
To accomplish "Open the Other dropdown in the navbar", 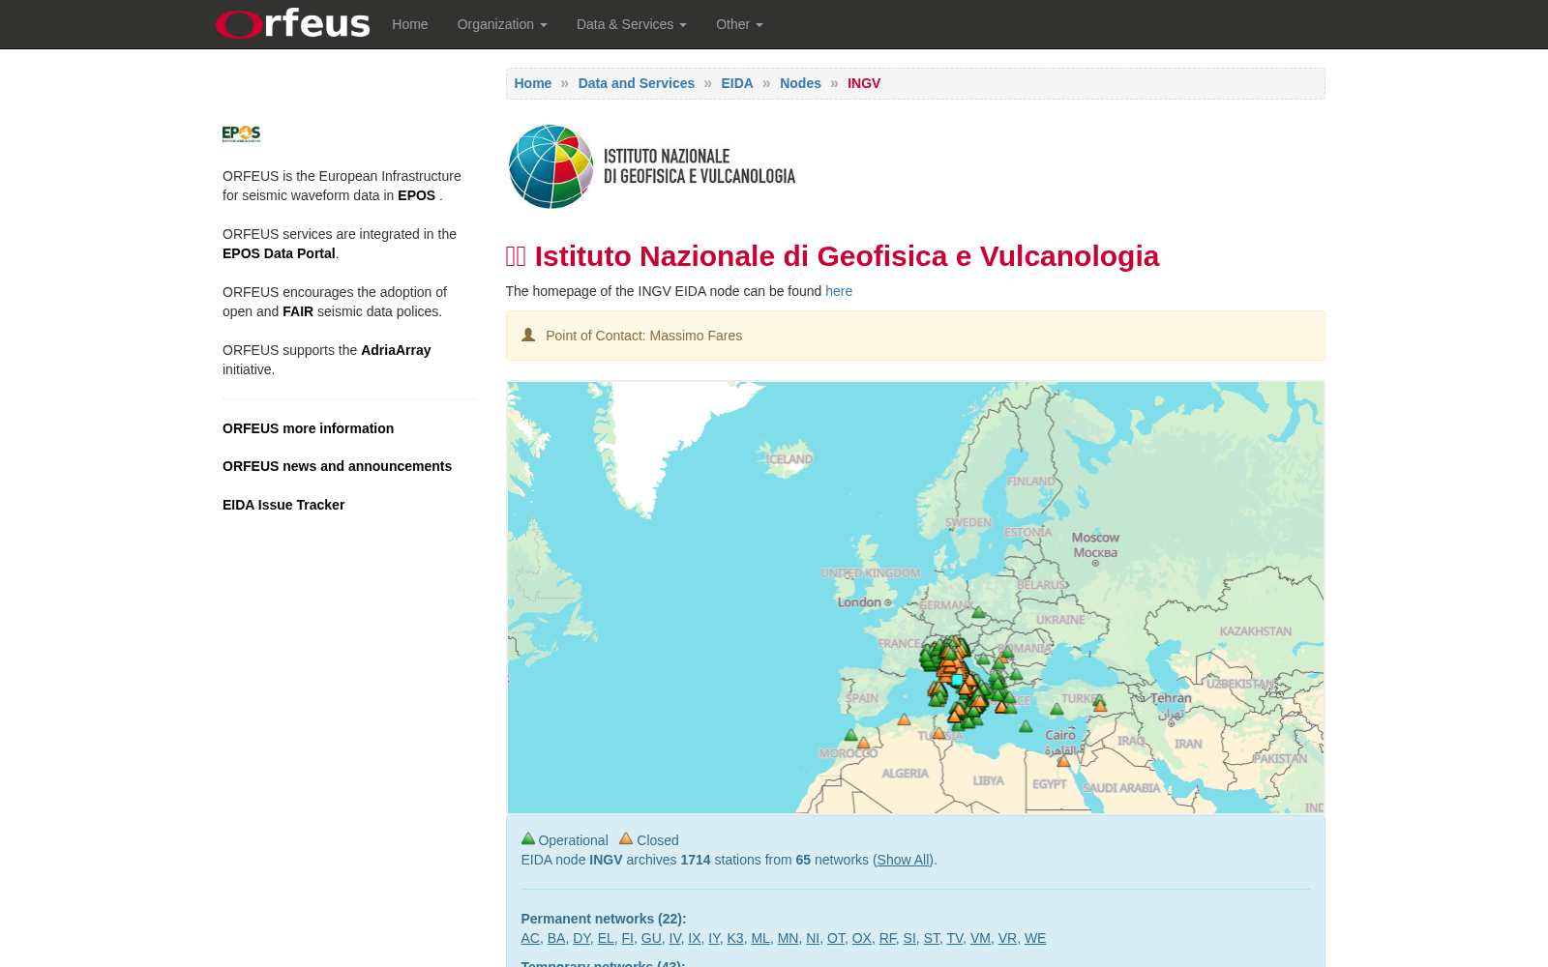I will pos(739,24).
